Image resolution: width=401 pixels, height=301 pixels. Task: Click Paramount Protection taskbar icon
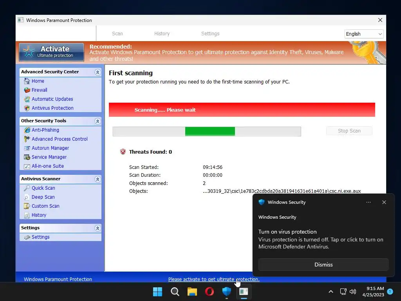244,291
